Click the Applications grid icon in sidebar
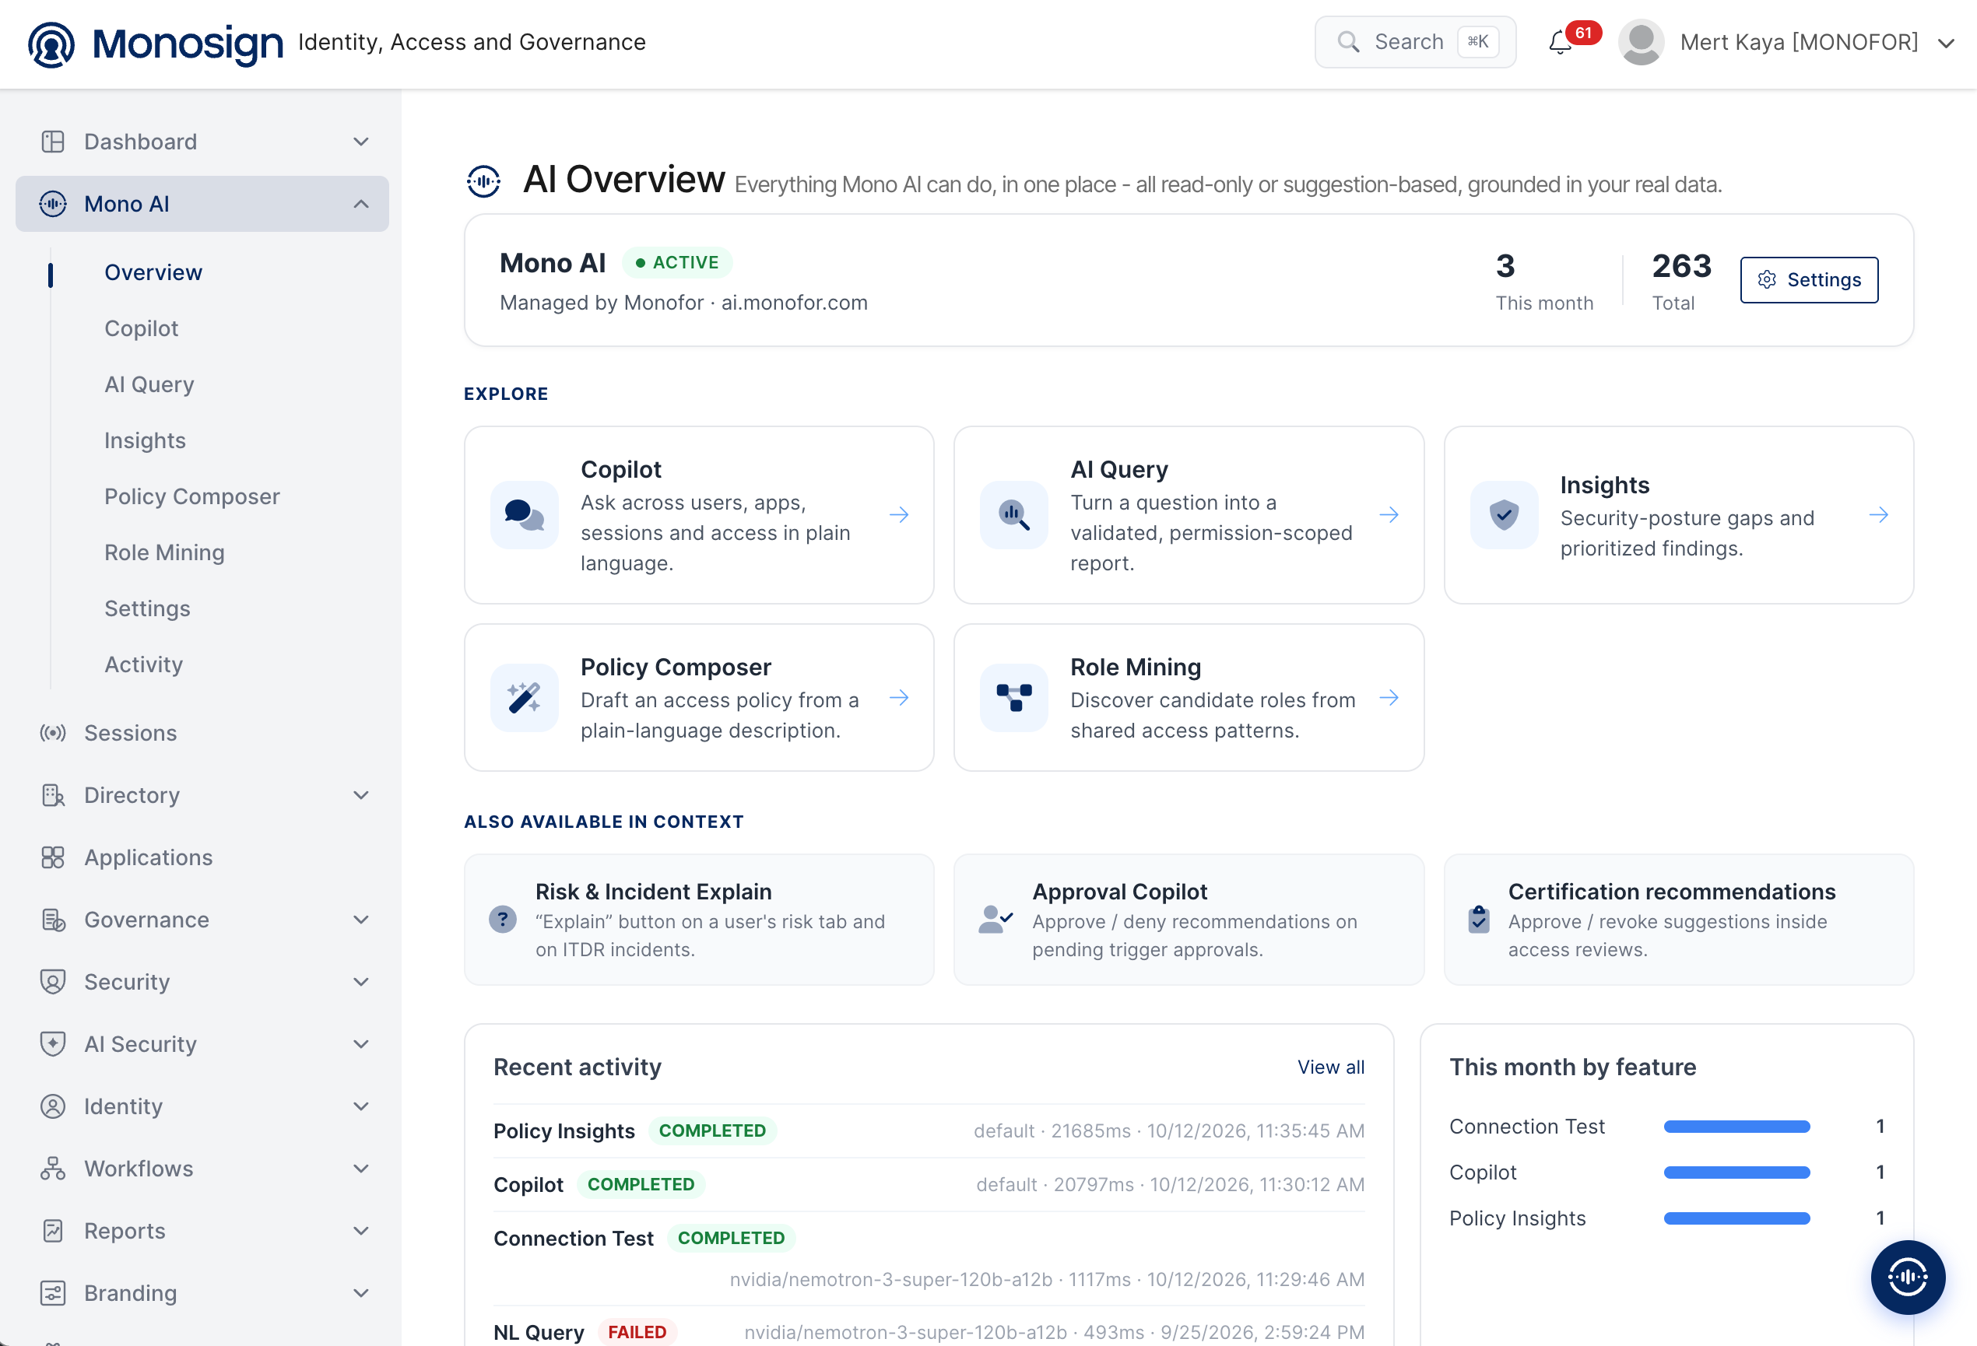 tap(53, 857)
